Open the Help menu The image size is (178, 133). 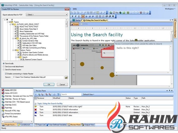[75, 9]
